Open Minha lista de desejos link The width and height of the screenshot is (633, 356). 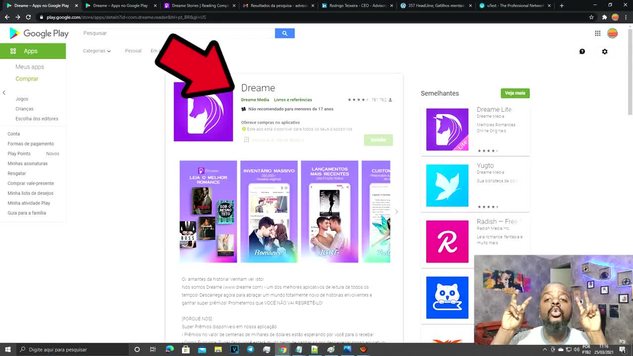[x=30, y=193]
